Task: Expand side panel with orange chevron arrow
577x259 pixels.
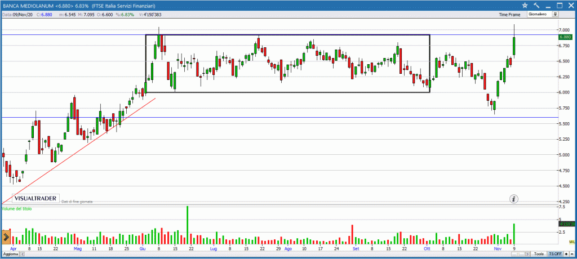Action: 6,236
